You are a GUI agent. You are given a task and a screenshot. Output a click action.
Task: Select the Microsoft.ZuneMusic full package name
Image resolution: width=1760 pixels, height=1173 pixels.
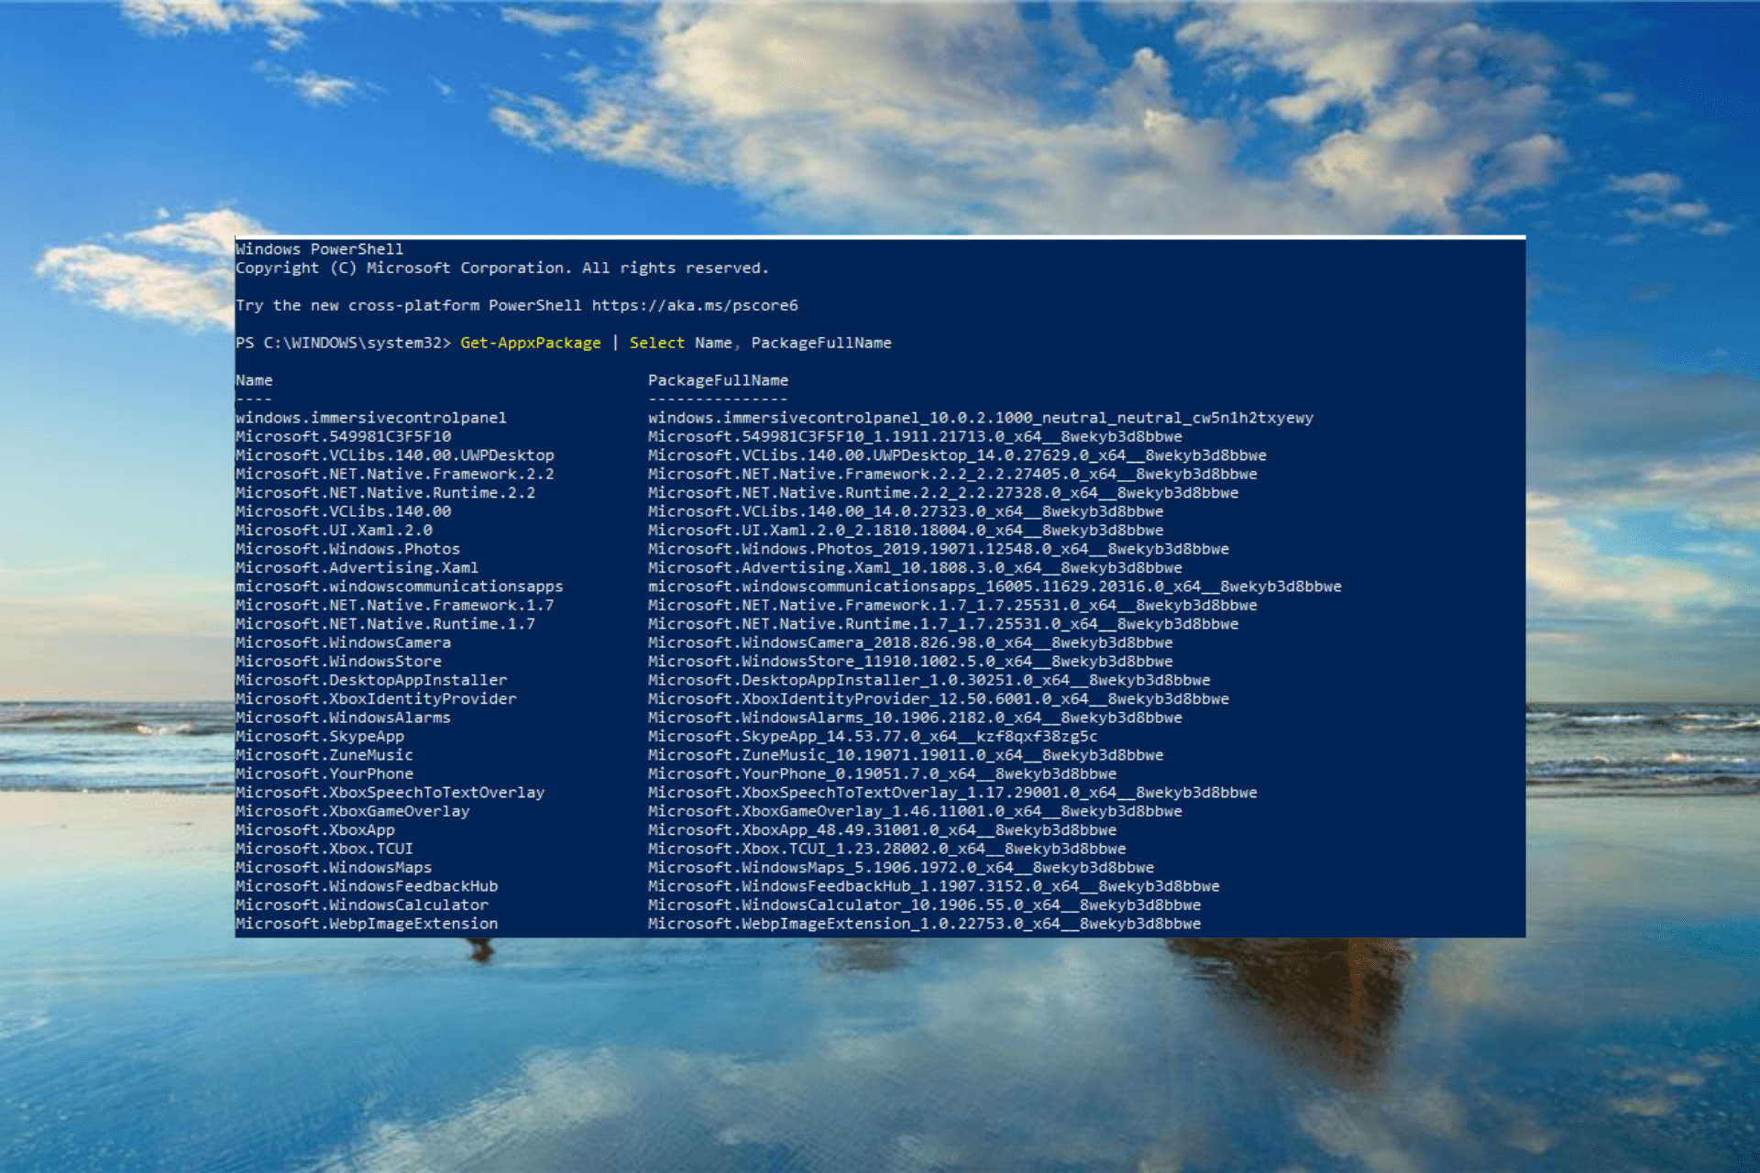[x=905, y=754]
